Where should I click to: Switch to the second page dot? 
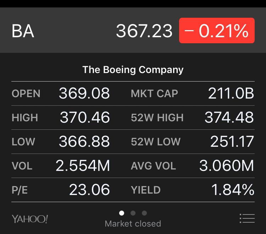click(x=133, y=213)
